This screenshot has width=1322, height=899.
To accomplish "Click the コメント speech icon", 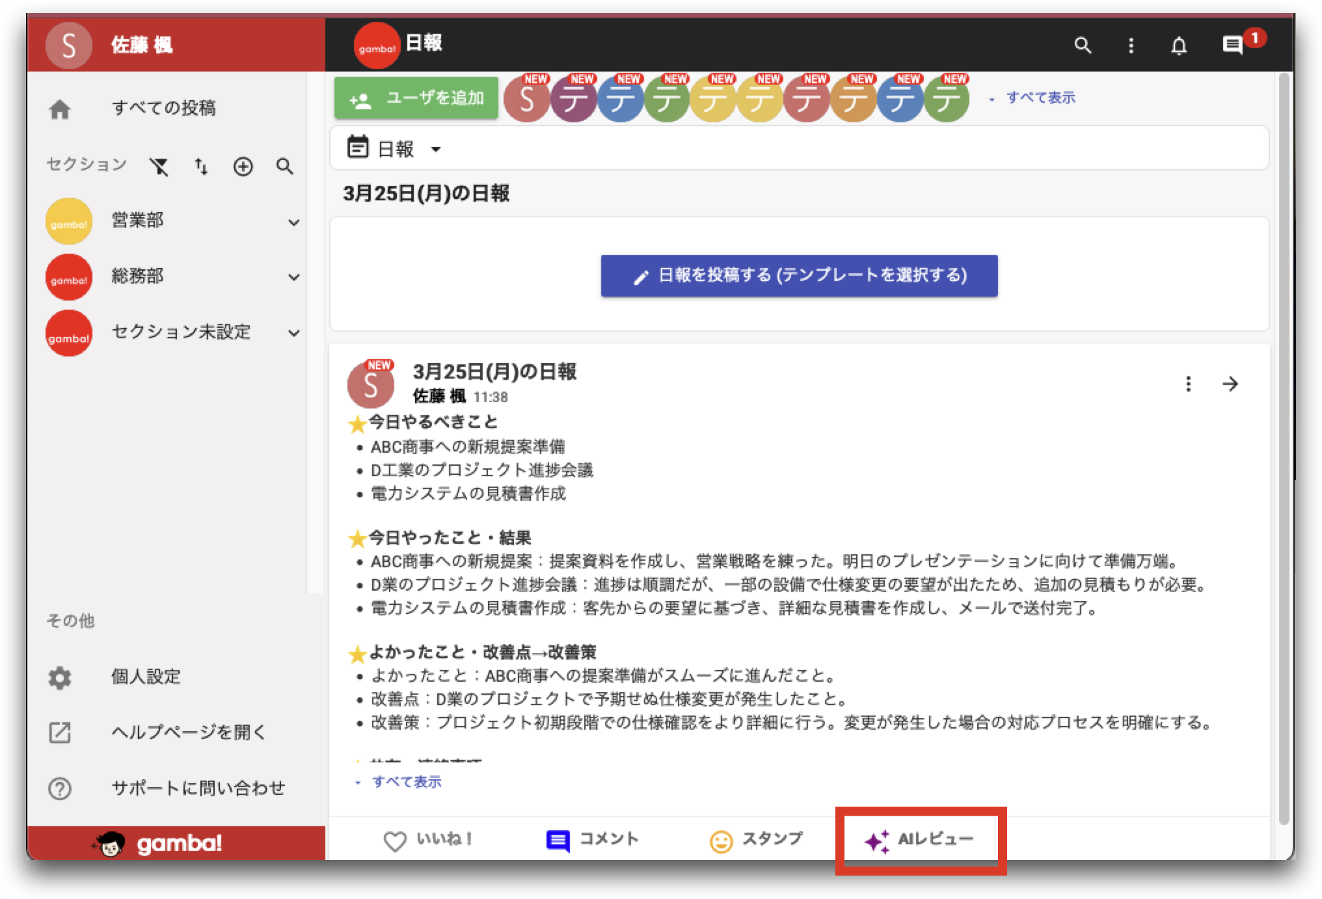I will pyautogui.click(x=558, y=841).
